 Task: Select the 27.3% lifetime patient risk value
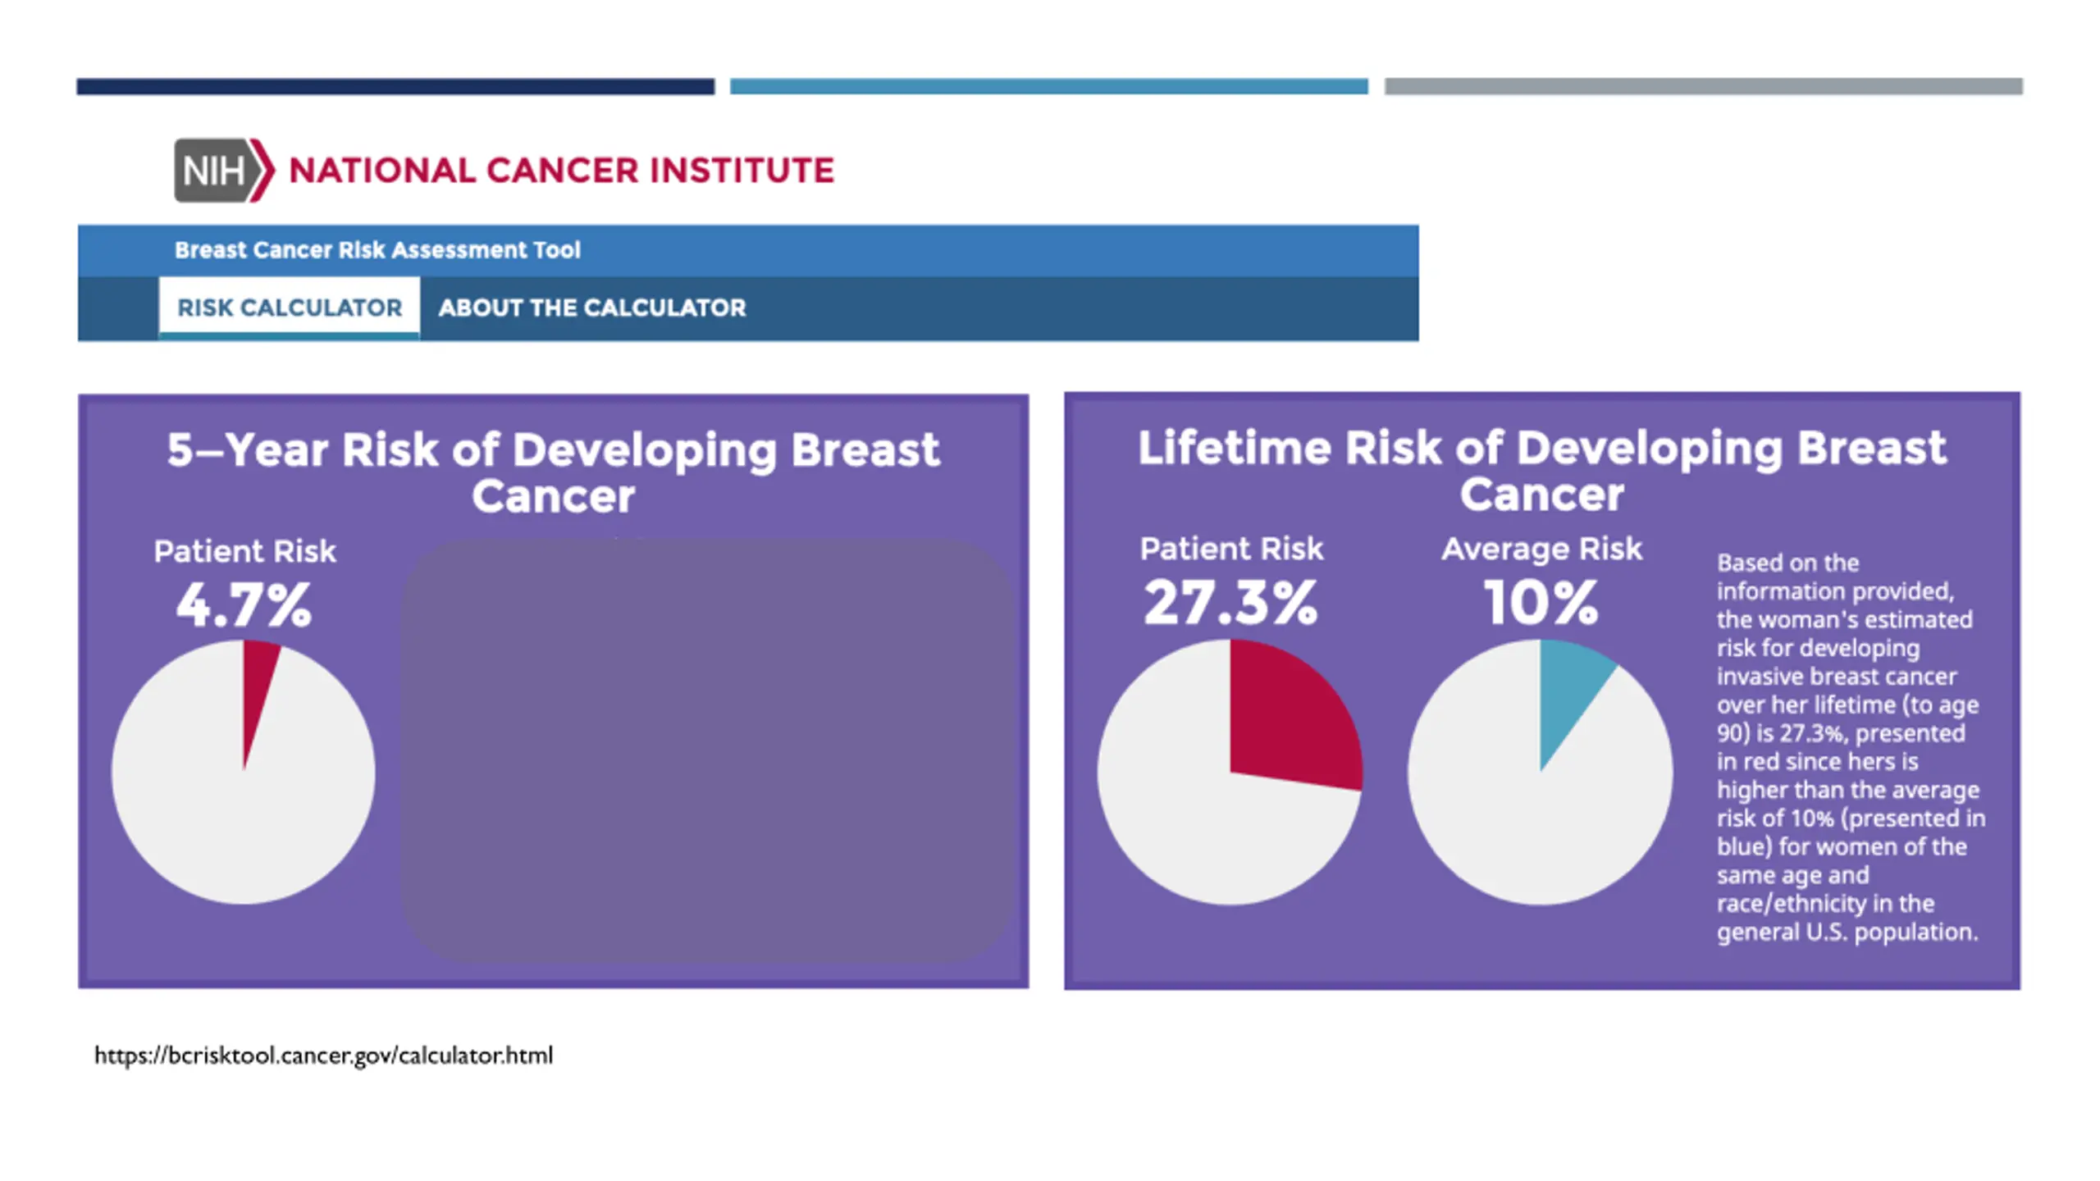click(x=1230, y=603)
